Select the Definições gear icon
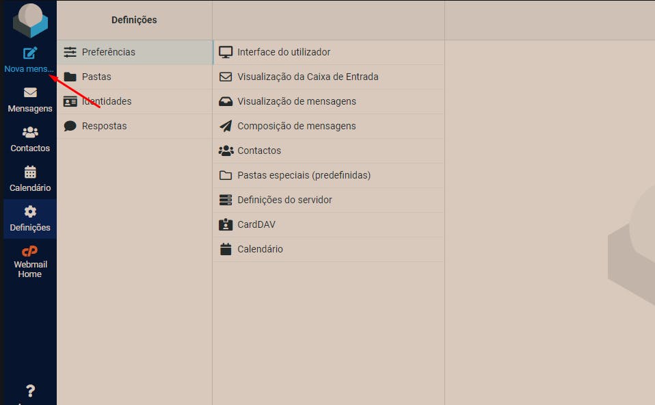 coord(30,211)
